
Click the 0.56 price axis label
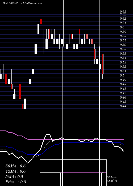coord(123,45)
